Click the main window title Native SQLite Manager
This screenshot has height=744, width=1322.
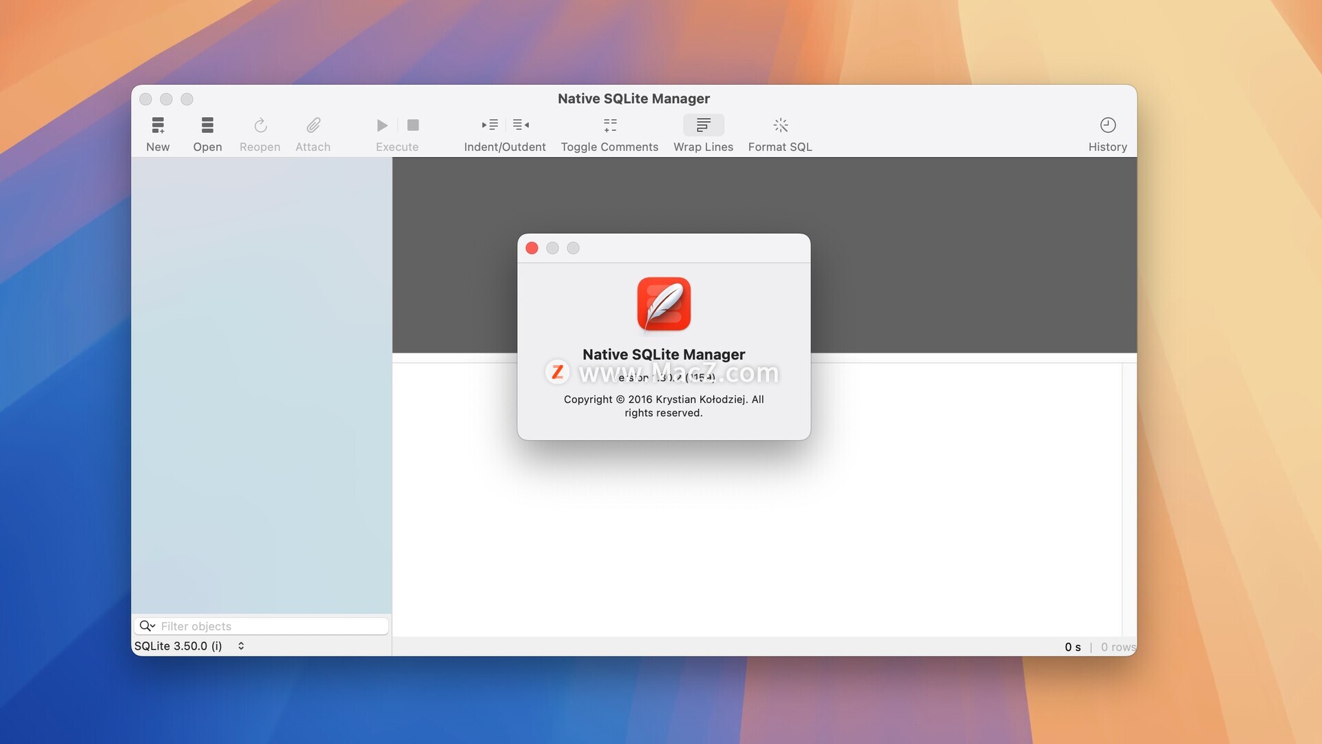633,99
